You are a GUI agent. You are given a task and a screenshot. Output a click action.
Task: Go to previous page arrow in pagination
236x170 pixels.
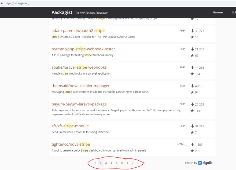point(95,163)
